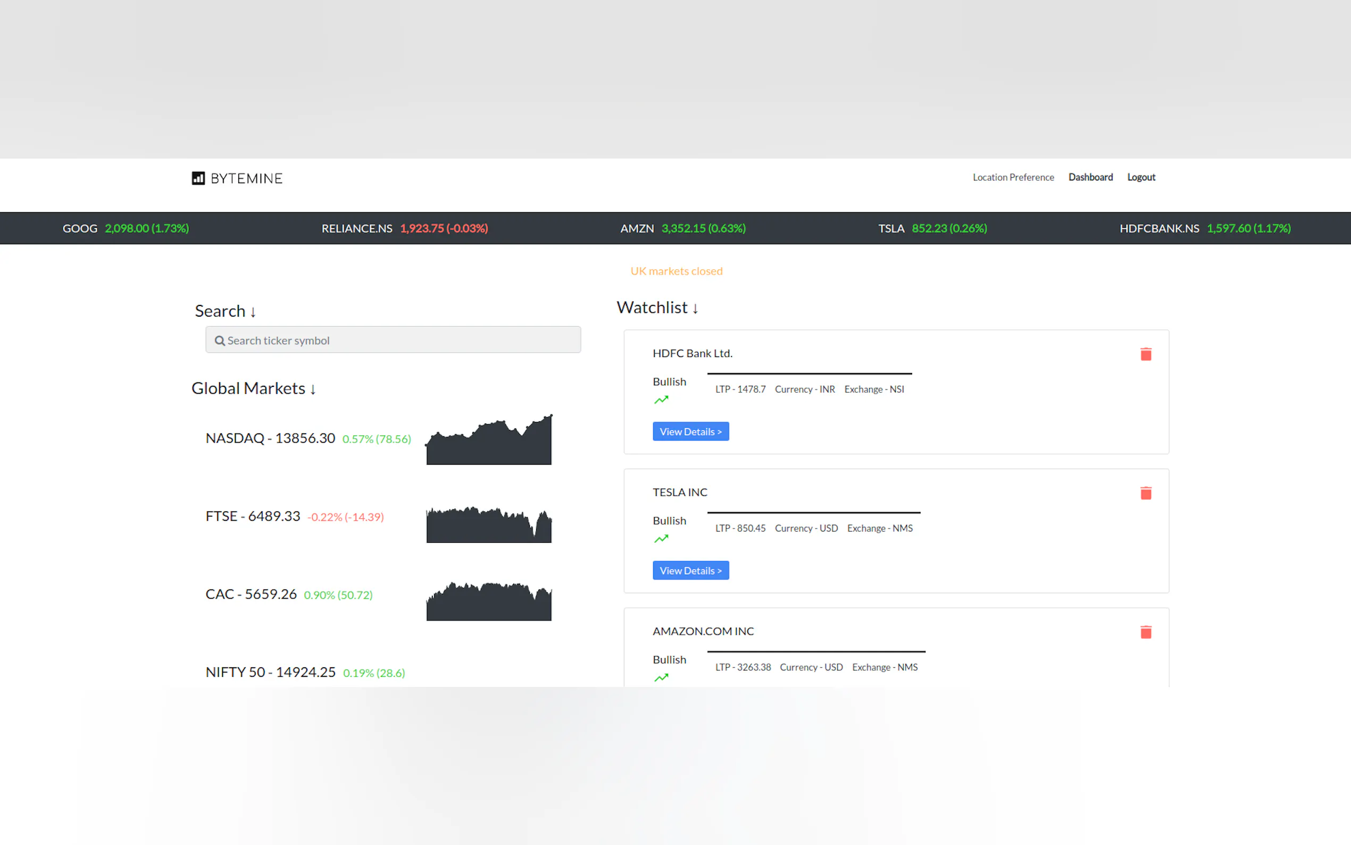Open Location Preference settings

[x=1013, y=177]
